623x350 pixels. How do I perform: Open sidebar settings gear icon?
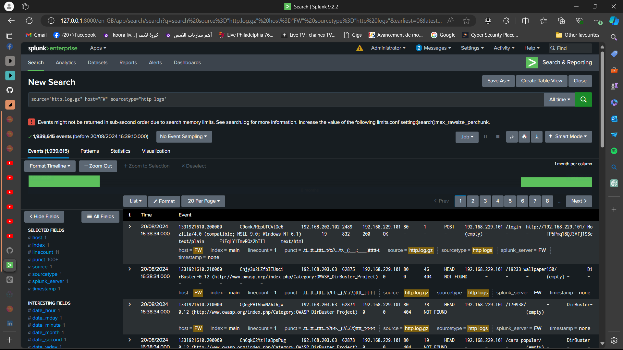(x=614, y=341)
